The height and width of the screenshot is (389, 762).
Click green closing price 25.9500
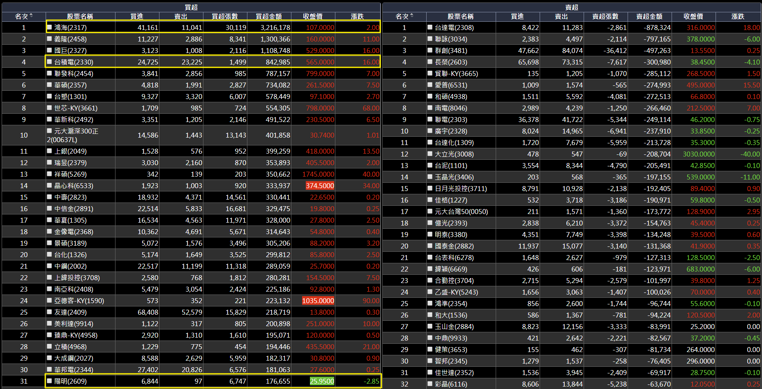pyautogui.click(x=322, y=381)
